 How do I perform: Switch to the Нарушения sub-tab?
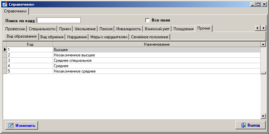coord(77,37)
